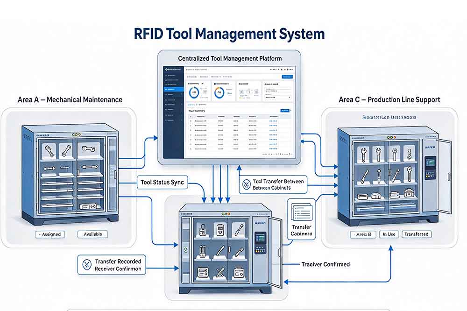Click the screwdriver in center cabinet top row
Viewport: 467px width, 311px height.
pos(238,230)
